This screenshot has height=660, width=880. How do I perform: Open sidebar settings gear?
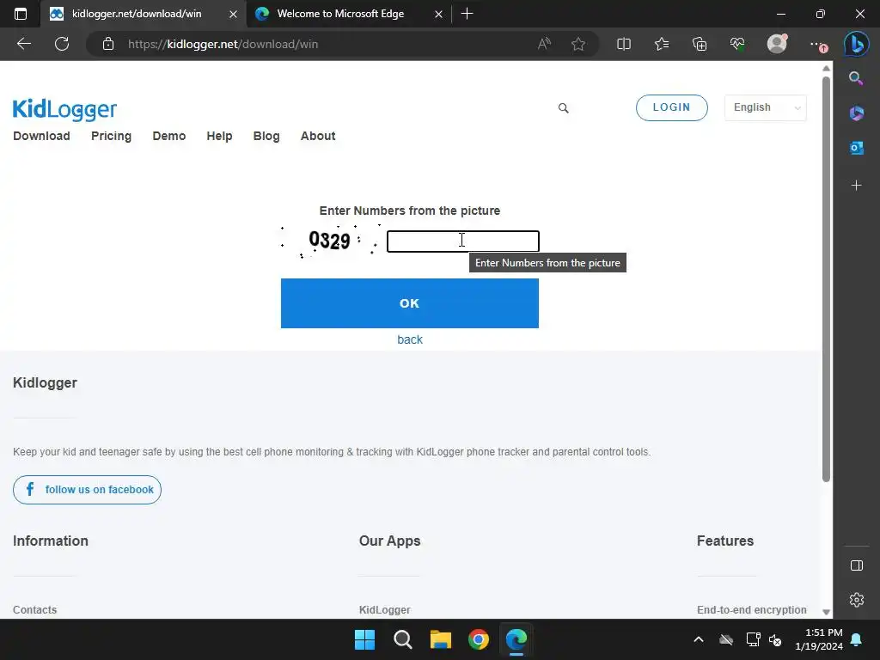(x=857, y=600)
